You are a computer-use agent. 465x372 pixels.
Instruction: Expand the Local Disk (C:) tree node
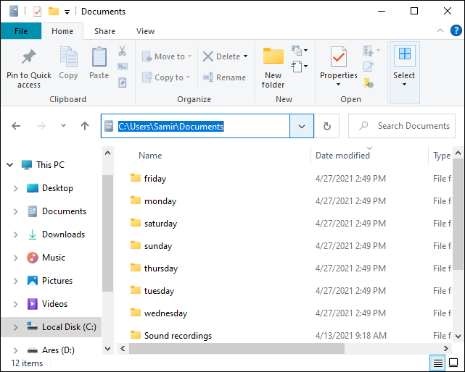16,327
